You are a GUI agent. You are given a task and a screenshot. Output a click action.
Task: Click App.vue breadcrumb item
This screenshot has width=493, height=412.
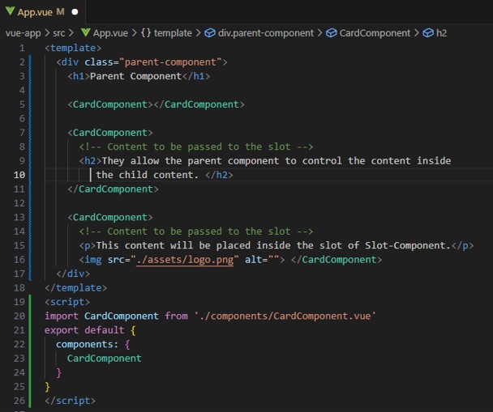point(110,33)
